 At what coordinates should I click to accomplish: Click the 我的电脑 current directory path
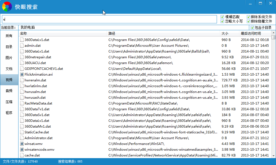[x=28, y=28]
